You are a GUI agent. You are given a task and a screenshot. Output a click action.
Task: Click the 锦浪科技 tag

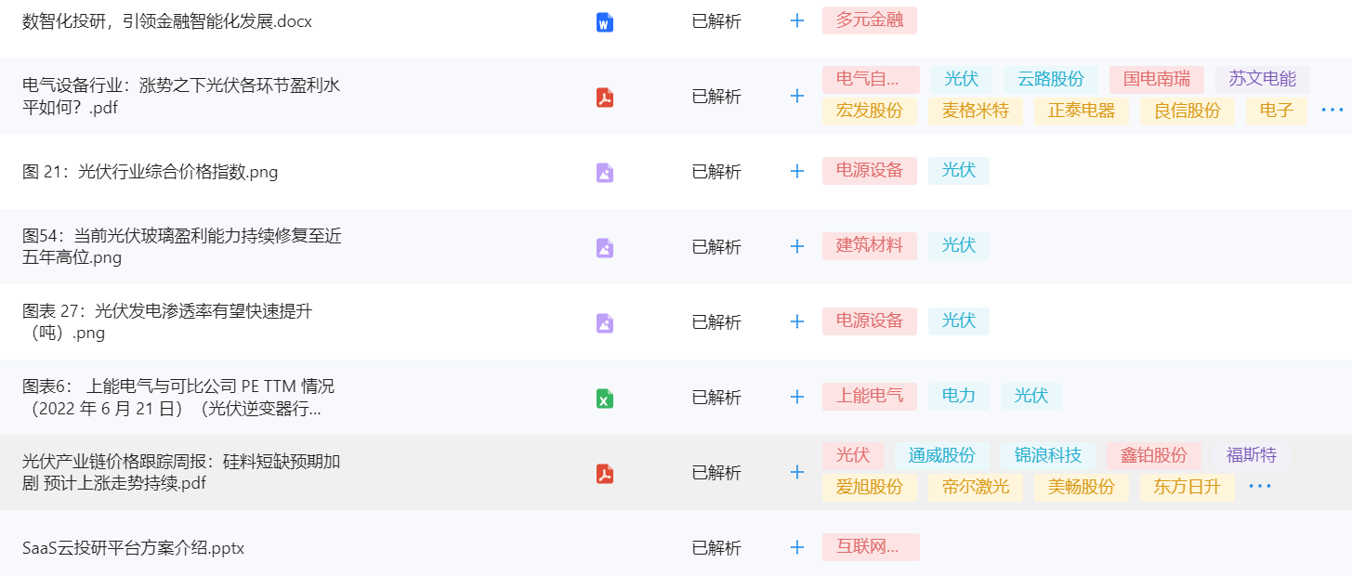tap(1047, 455)
